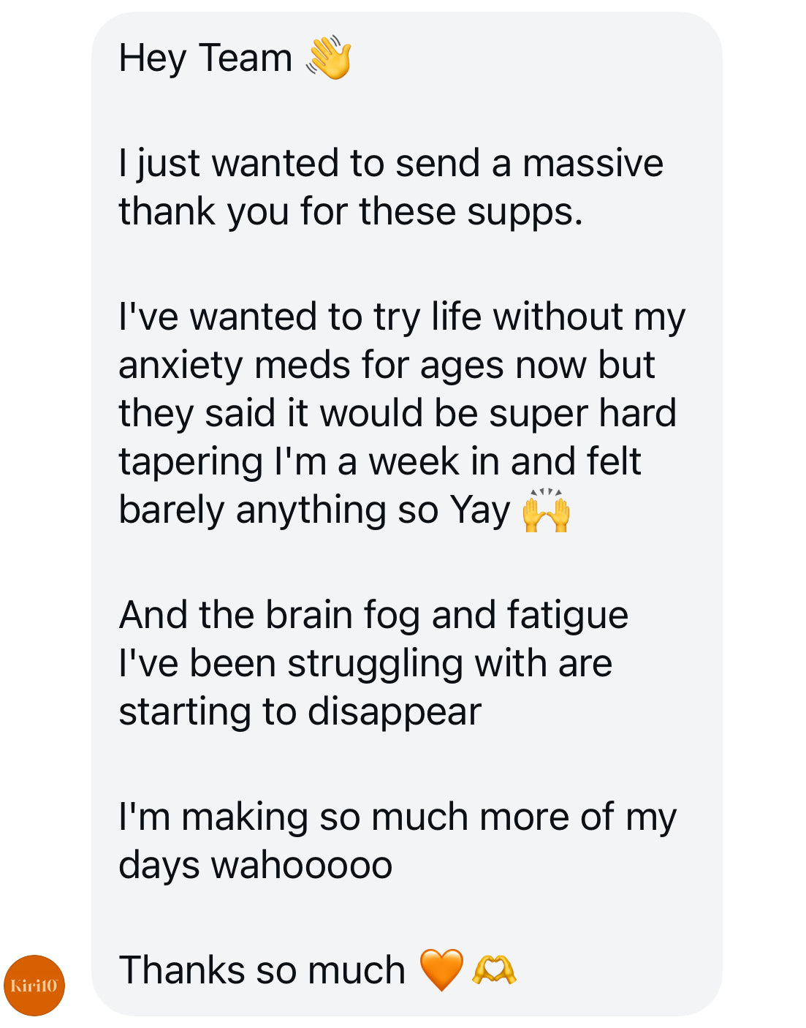Click the Kiri10 orange avatar

click(x=34, y=985)
